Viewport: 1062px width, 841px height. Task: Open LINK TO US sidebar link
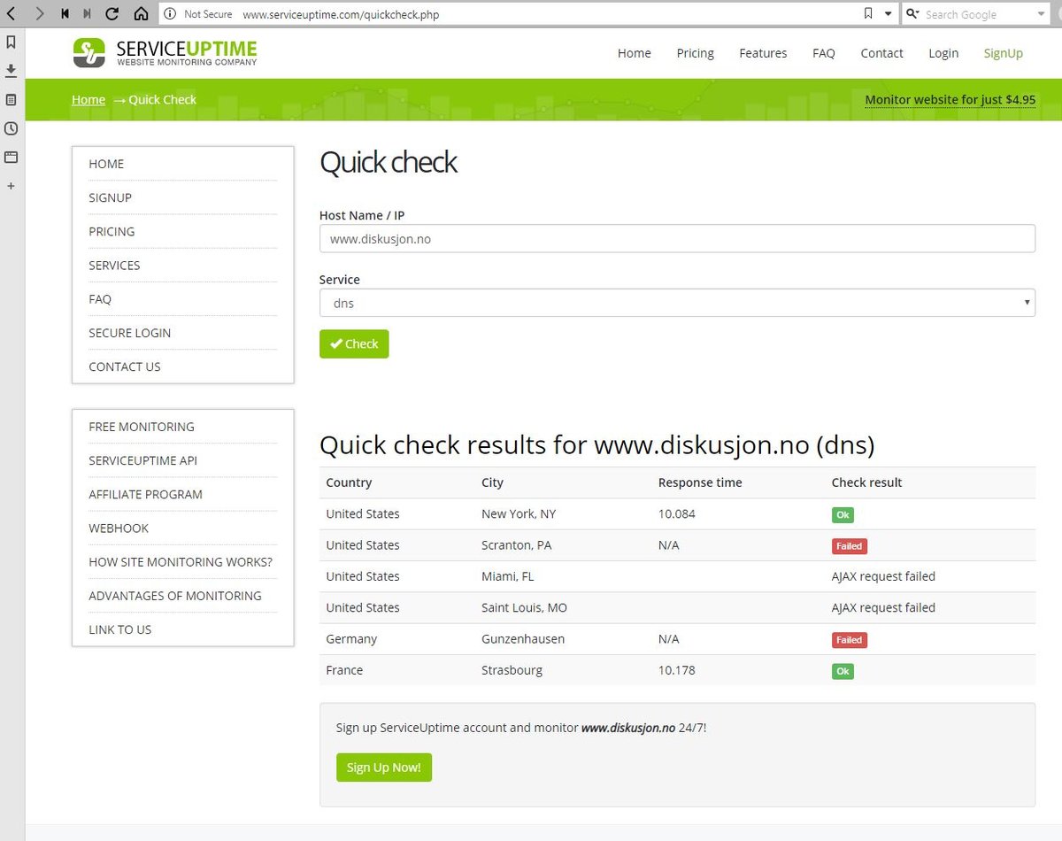[120, 629]
